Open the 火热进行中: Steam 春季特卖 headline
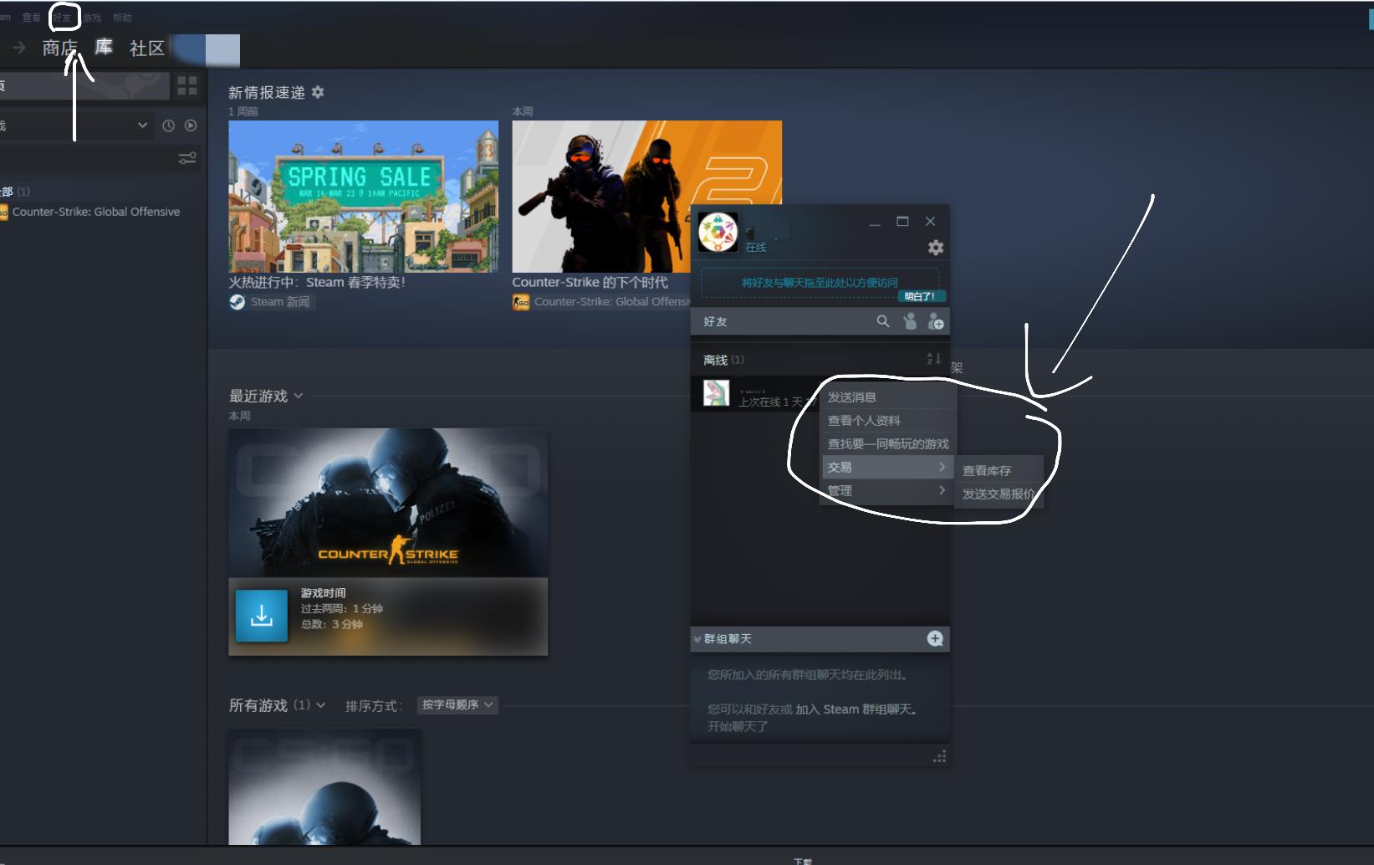1374x865 pixels. pos(317,283)
